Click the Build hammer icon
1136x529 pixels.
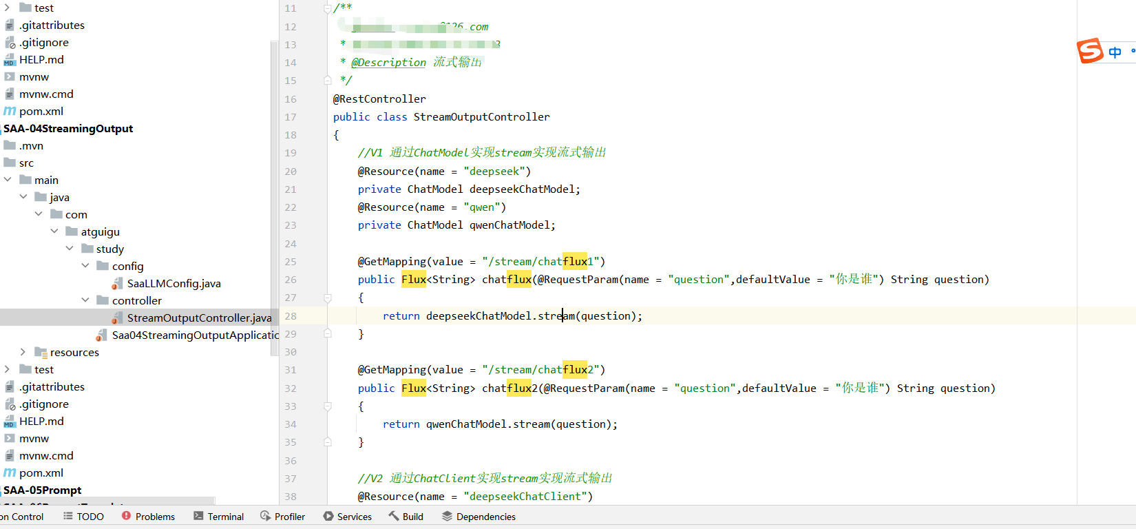coord(394,515)
